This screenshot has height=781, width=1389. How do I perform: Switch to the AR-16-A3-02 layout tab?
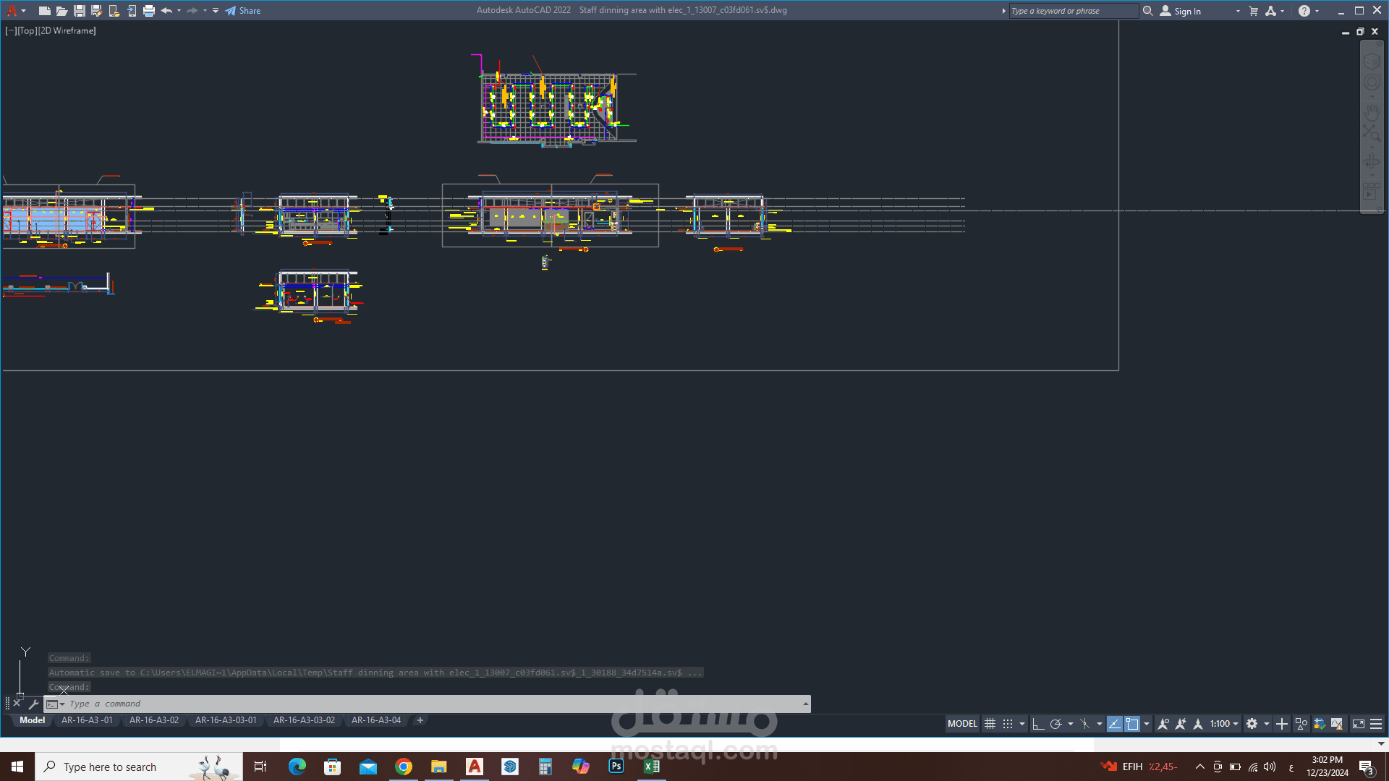pyautogui.click(x=153, y=720)
